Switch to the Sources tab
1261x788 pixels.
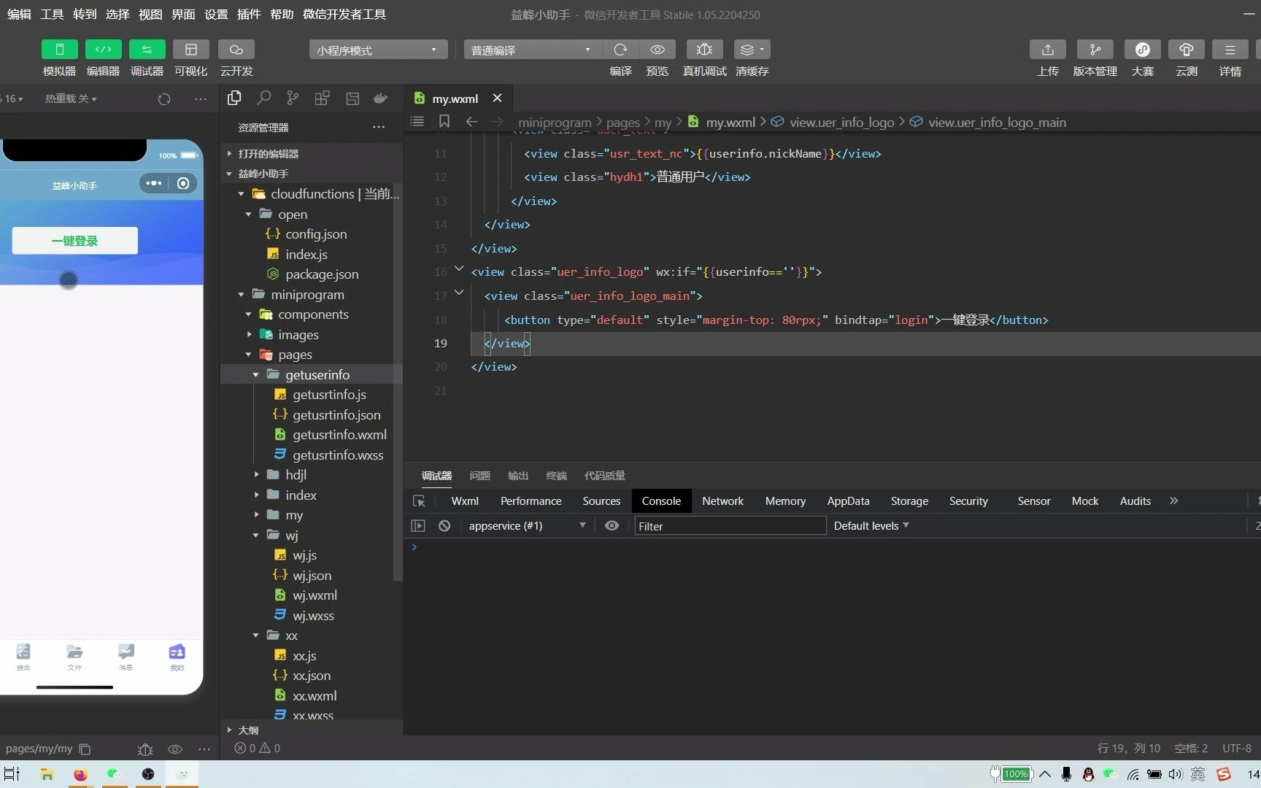coord(601,501)
